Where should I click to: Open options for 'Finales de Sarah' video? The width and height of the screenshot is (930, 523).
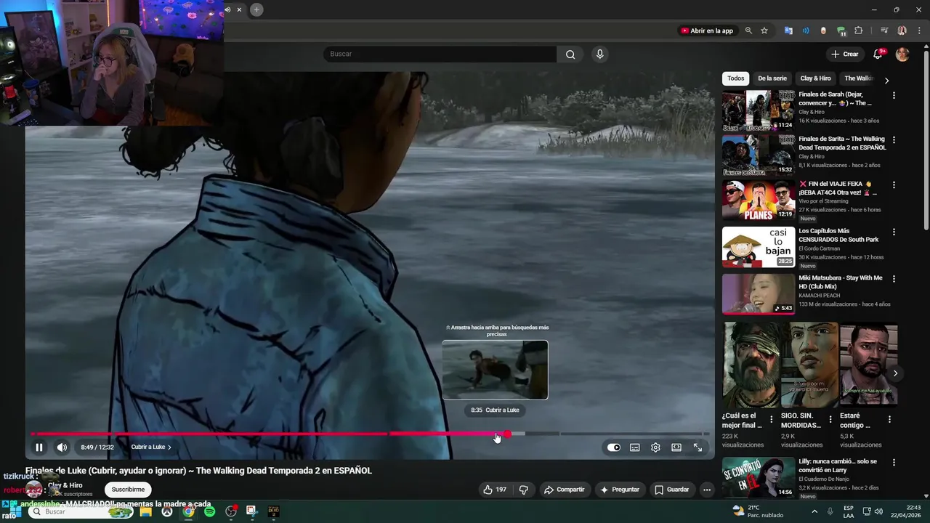(x=894, y=95)
